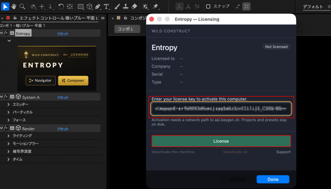Click the green License button

pyautogui.click(x=221, y=141)
